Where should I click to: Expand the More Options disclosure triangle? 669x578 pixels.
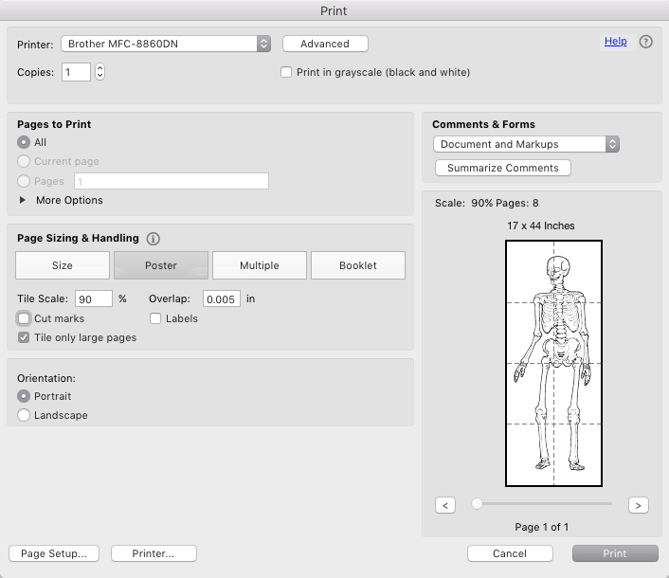click(x=24, y=200)
